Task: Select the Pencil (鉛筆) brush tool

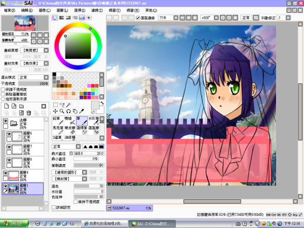Action: 58,121
